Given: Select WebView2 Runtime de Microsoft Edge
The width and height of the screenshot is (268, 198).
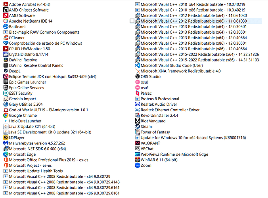Looking at the screenshot, I should (x=172, y=154).
